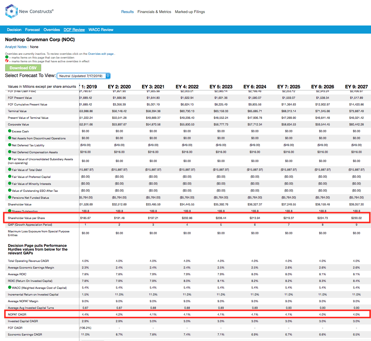Go to Forecast page in blue bar
The height and width of the screenshot is (341, 371).
(x=32, y=30)
